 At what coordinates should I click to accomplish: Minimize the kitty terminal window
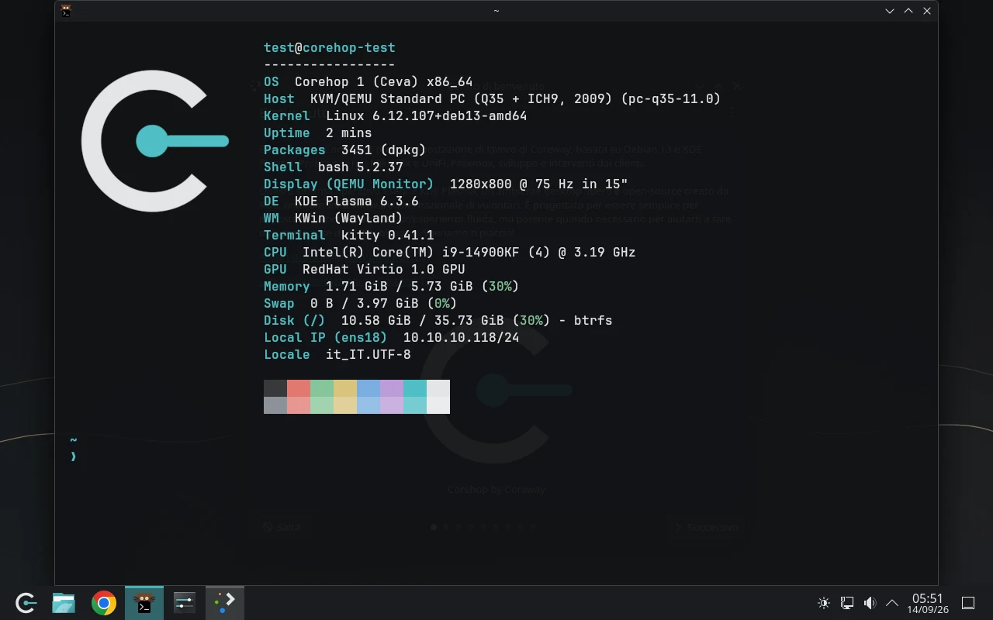(891, 11)
